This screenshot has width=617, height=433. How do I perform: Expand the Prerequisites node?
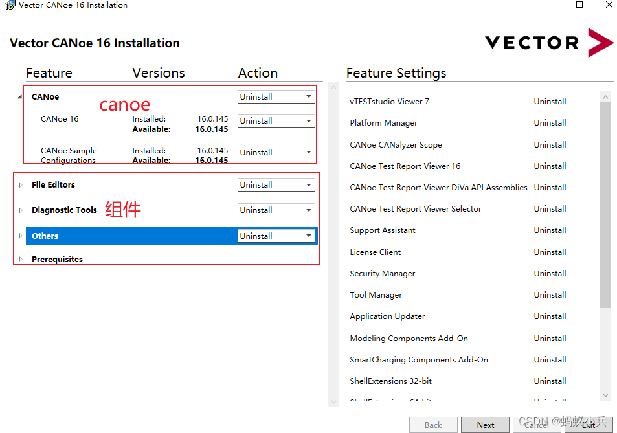[20, 259]
